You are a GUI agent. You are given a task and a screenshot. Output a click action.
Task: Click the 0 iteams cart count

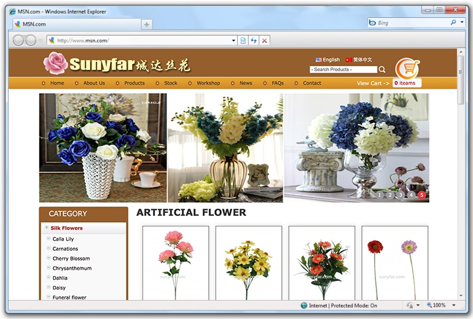pos(407,83)
